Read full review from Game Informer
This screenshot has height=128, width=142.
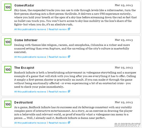(58, 57)
